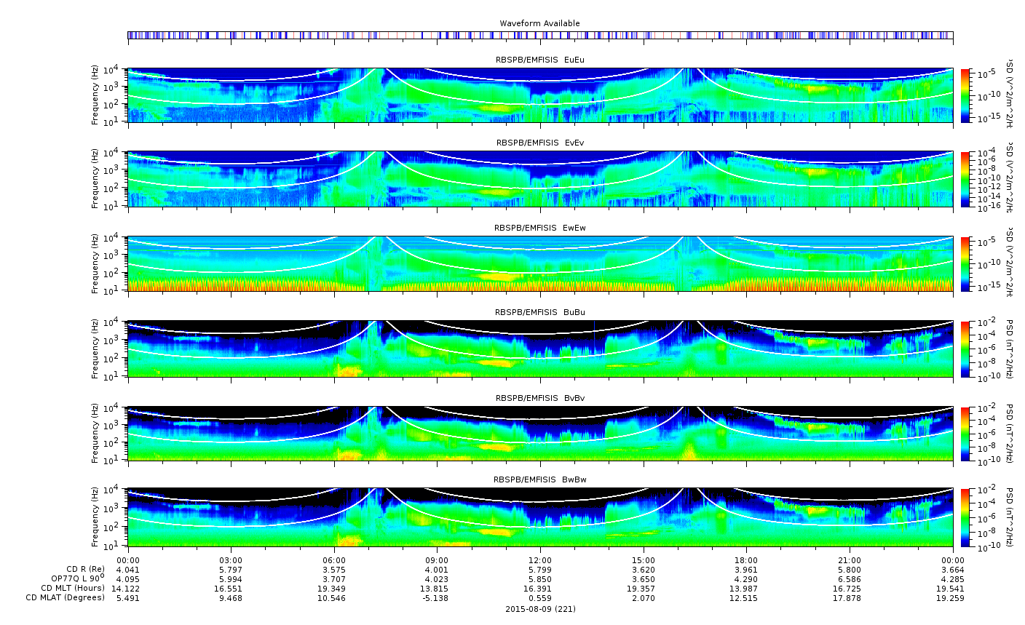The height and width of the screenshot is (625, 1025).
Task: Select the RBSPB/EMFISIS EwEw panel title
Action: click(x=539, y=228)
